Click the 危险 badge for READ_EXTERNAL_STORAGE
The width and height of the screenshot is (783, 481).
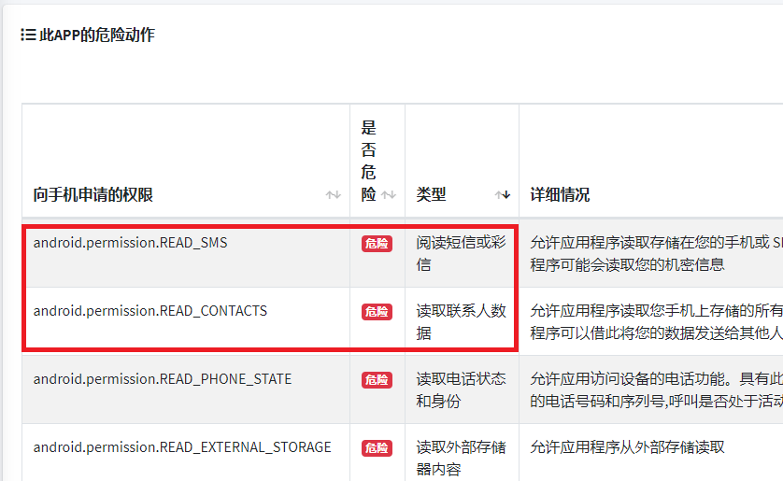(x=377, y=448)
